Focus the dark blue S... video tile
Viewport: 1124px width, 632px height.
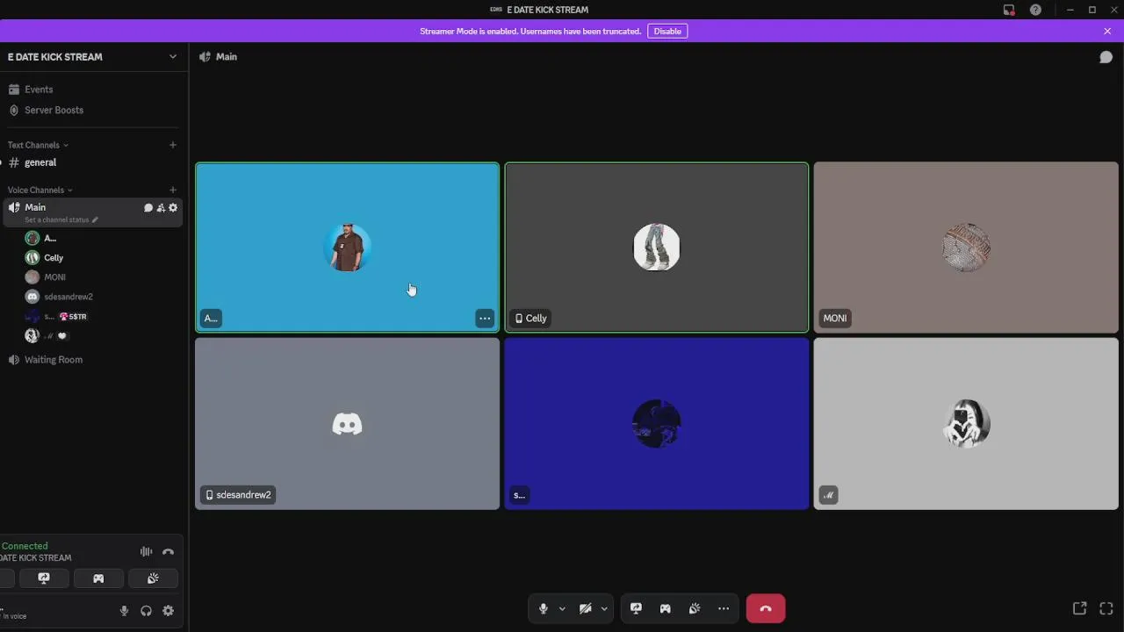tap(657, 424)
